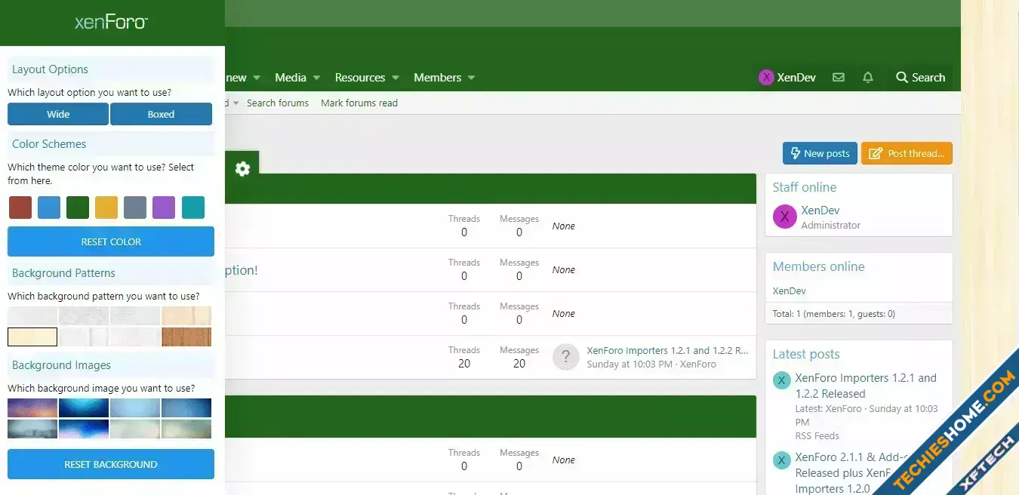The height and width of the screenshot is (495, 1019).
Task: Select the dark wood background pattern
Action: (186, 337)
